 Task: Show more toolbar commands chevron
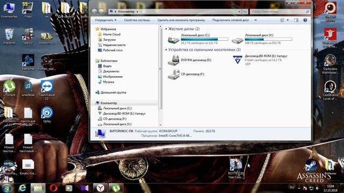point(256,20)
